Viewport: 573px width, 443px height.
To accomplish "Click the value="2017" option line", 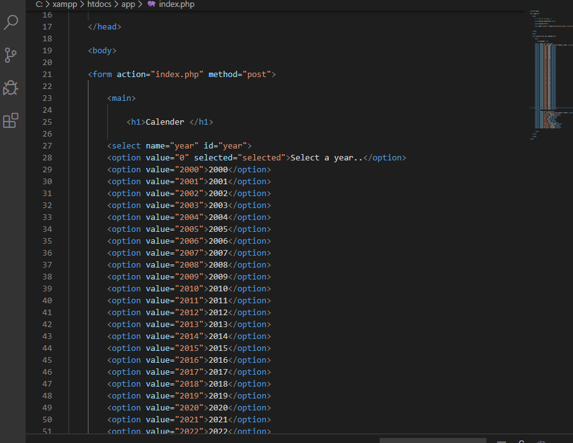I will tap(189, 372).
